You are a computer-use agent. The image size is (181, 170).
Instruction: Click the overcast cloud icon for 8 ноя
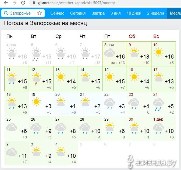click(109, 52)
